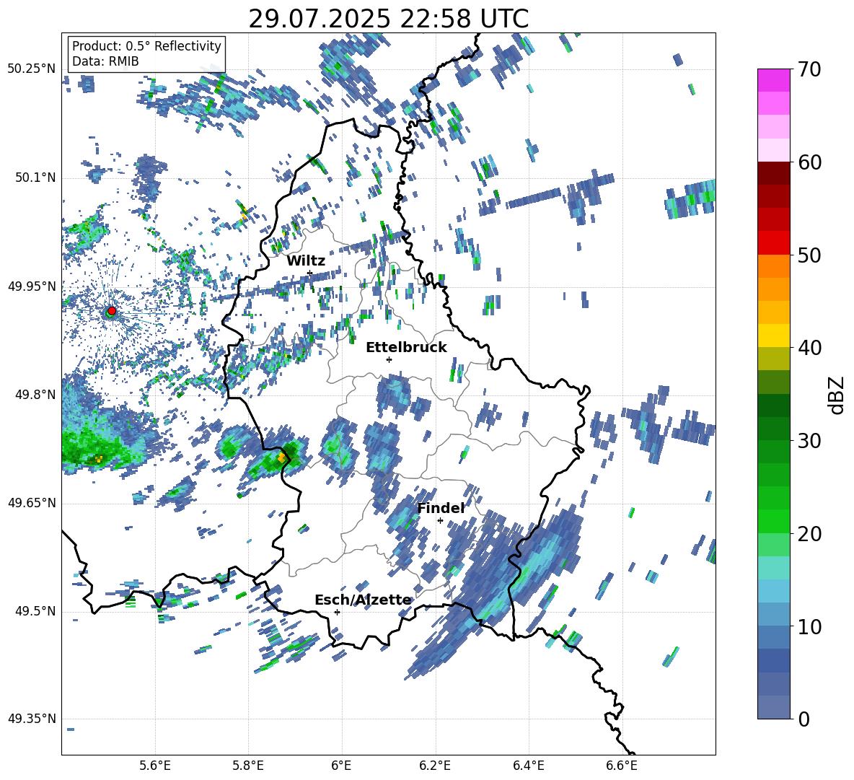Click the Findel cross marker
Image resolution: width=854 pixels, height=780 pixels.
(440, 521)
